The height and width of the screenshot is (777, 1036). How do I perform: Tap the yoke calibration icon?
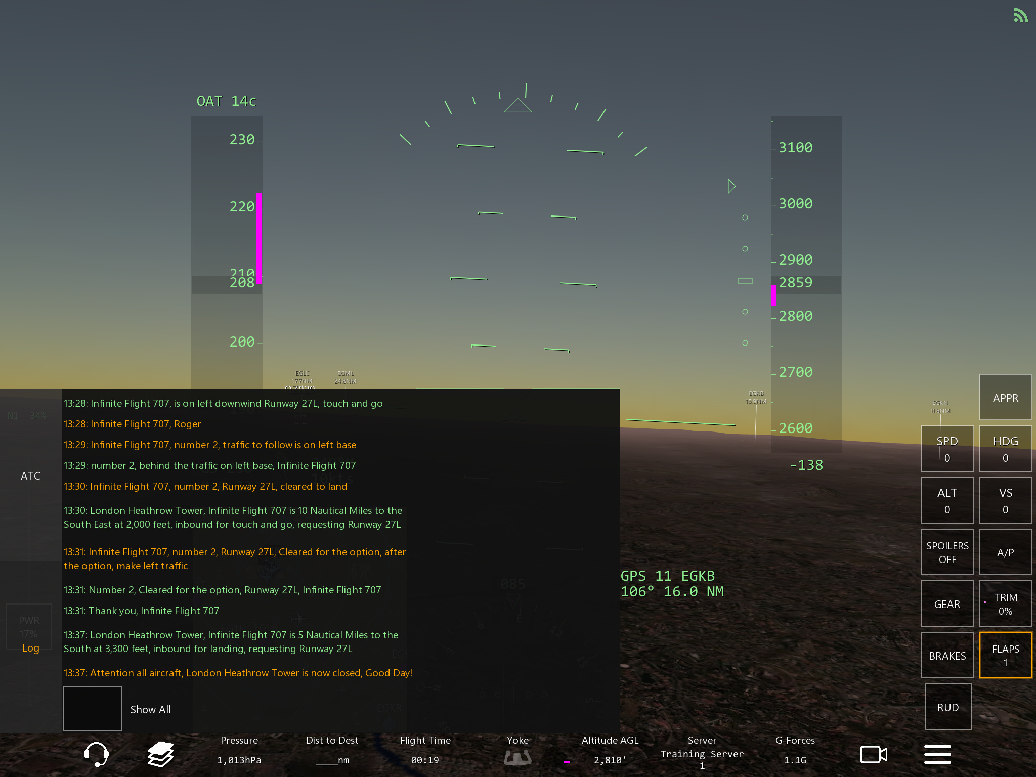[x=517, y=757]
